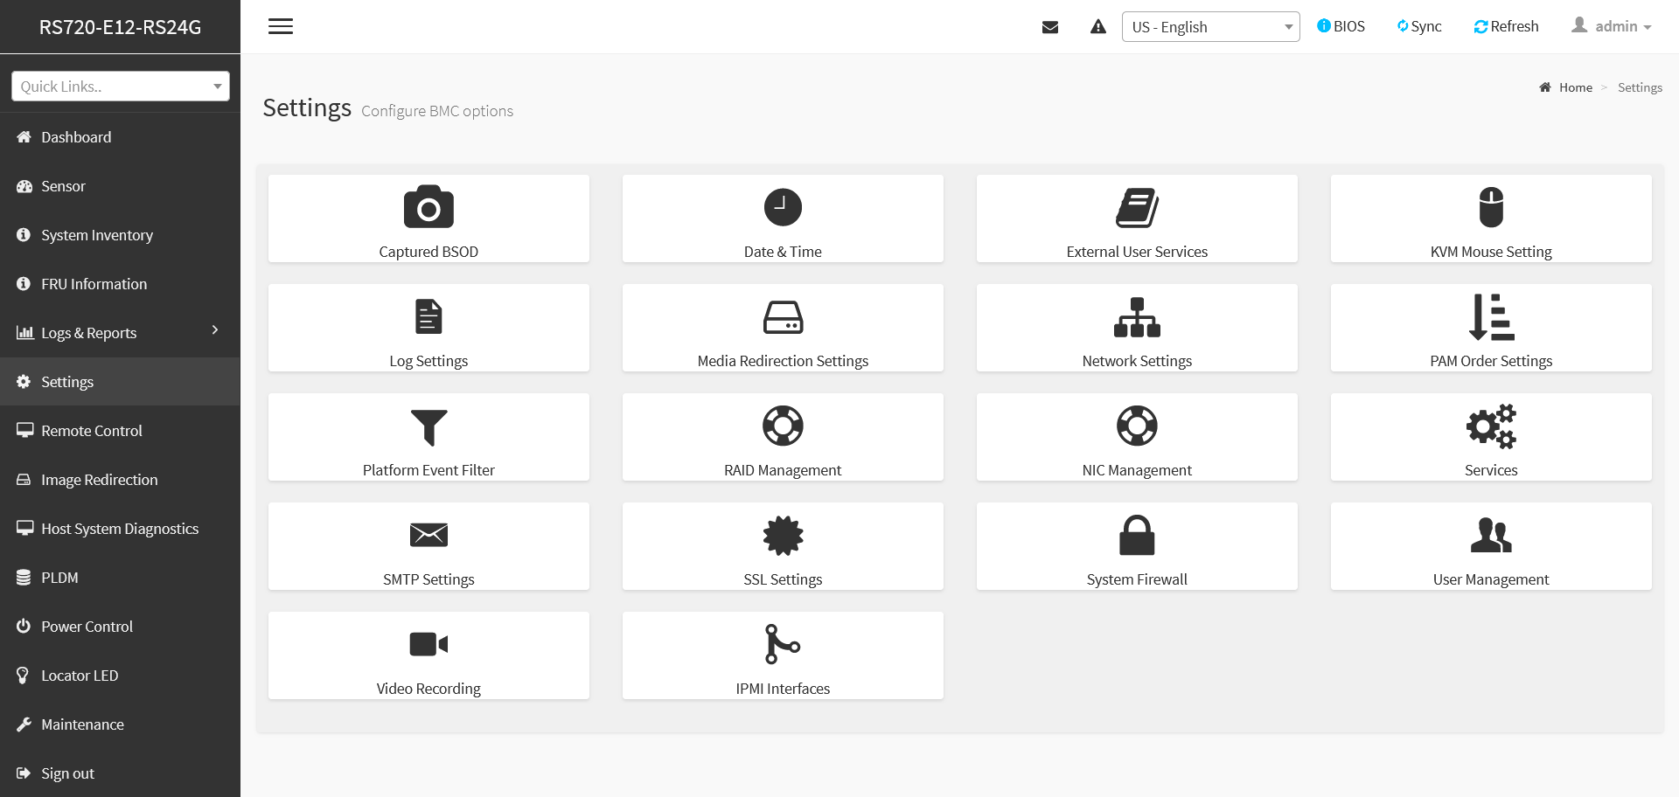Click the Home breadcrumb link

[1575, 87]
